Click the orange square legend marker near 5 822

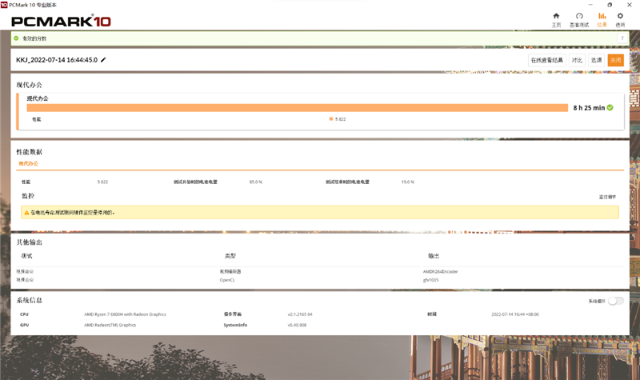(x=331, y=119)
